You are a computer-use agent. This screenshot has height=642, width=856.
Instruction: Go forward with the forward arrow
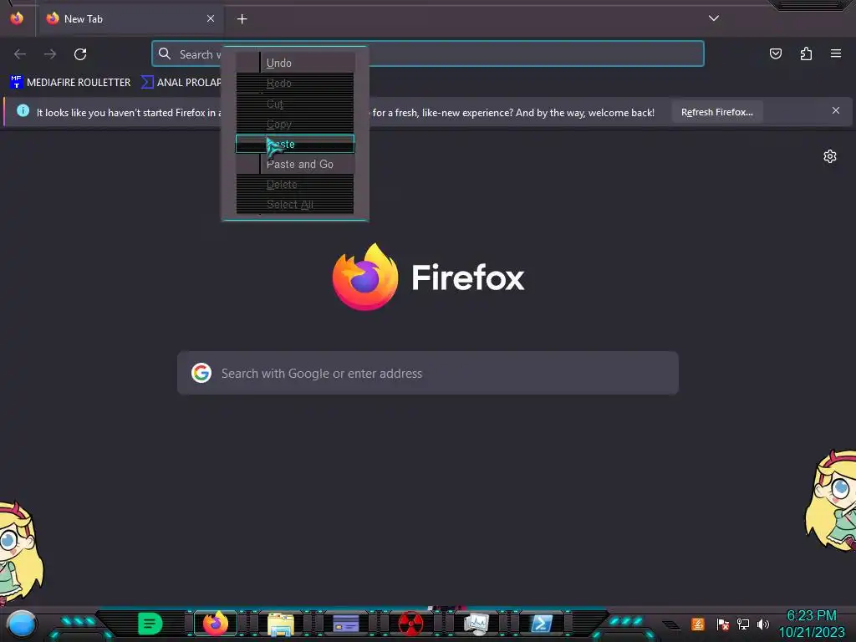tap(50, 54)
